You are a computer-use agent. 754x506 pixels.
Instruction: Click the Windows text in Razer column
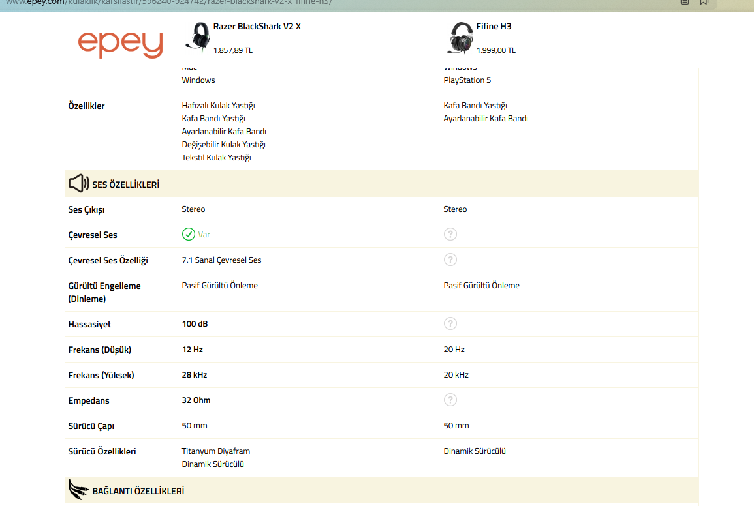coord(198,80)
